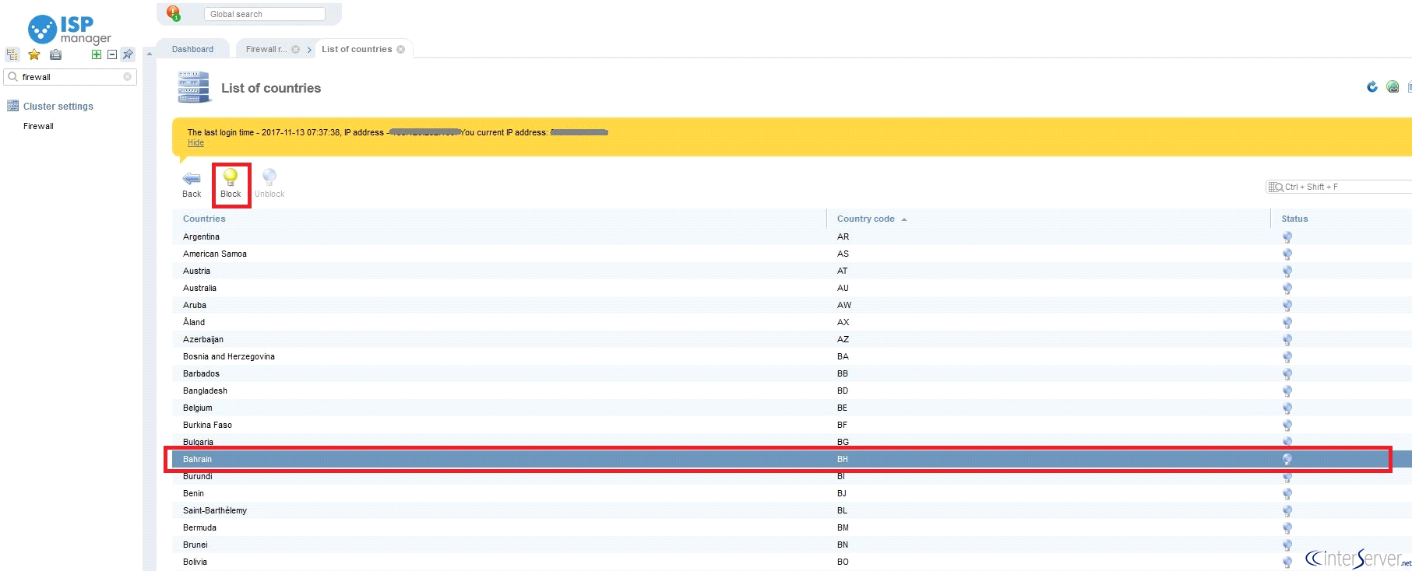
Task: Close the Firewall rules tab
Action: coord(296,49)
